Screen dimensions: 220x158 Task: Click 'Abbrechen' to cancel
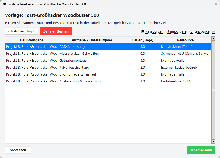[x=18, y=150]
